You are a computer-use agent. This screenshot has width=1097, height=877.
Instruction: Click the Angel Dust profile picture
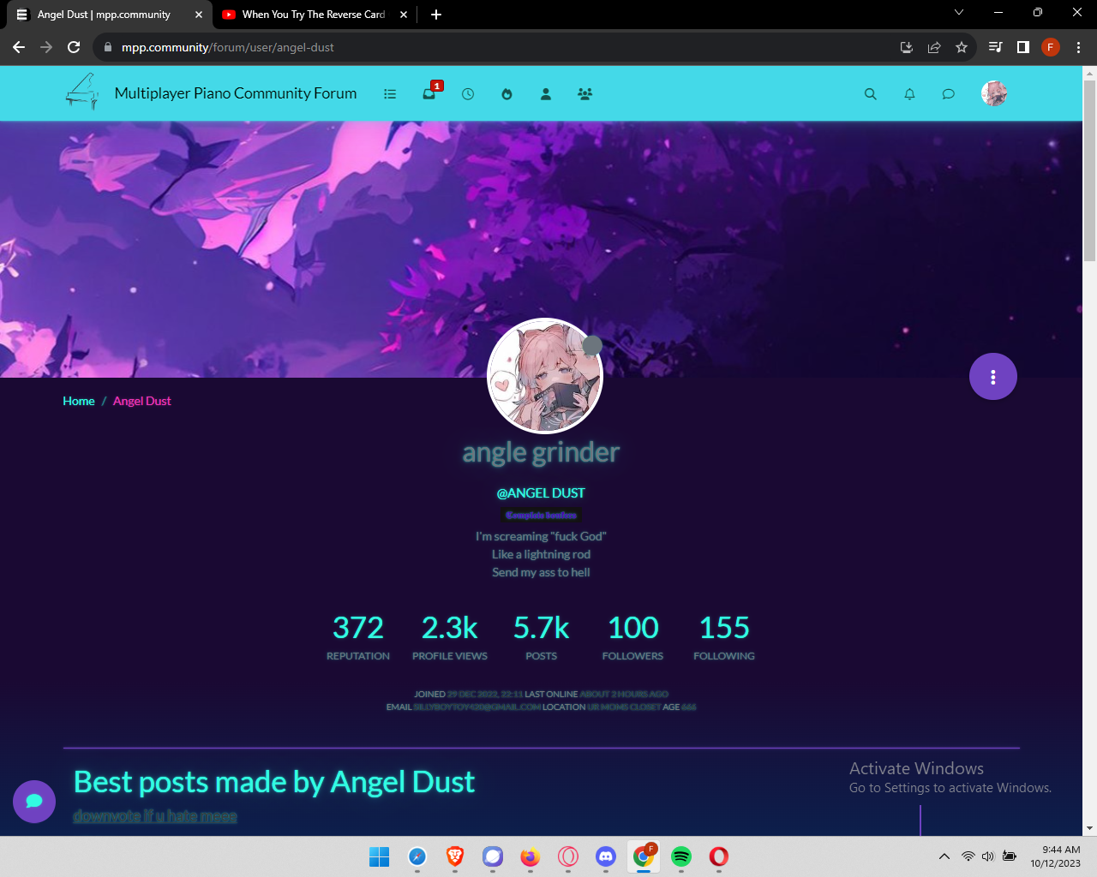click(545, 376)
